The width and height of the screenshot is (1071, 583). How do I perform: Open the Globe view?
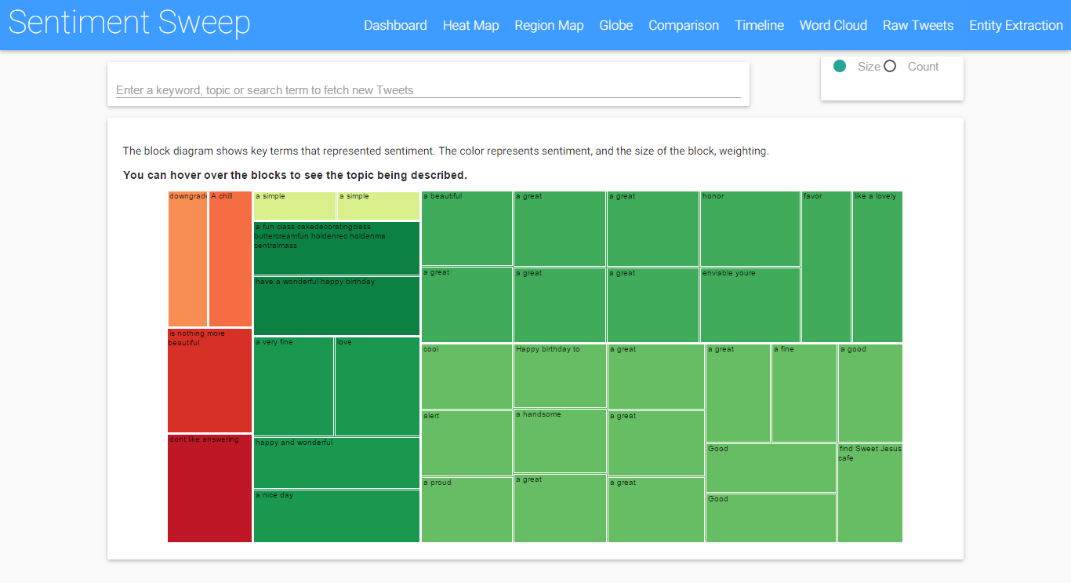pyautogui.click(x=615, y=25)
